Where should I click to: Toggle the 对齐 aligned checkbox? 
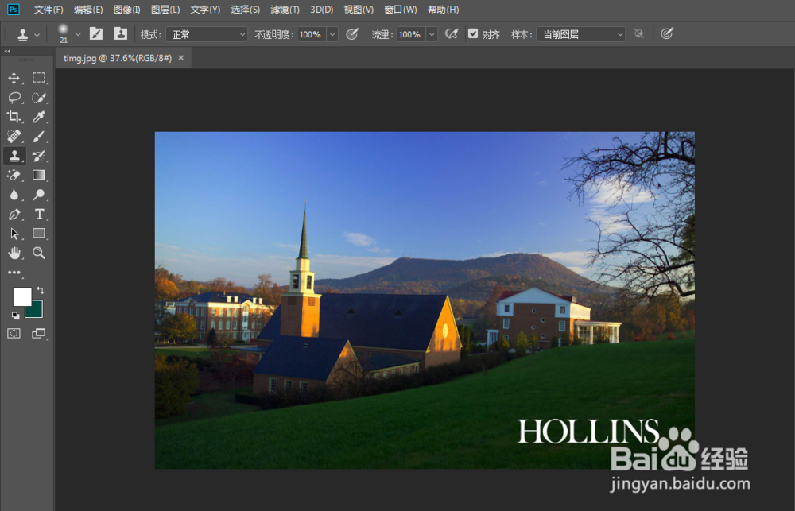[472, 34]
